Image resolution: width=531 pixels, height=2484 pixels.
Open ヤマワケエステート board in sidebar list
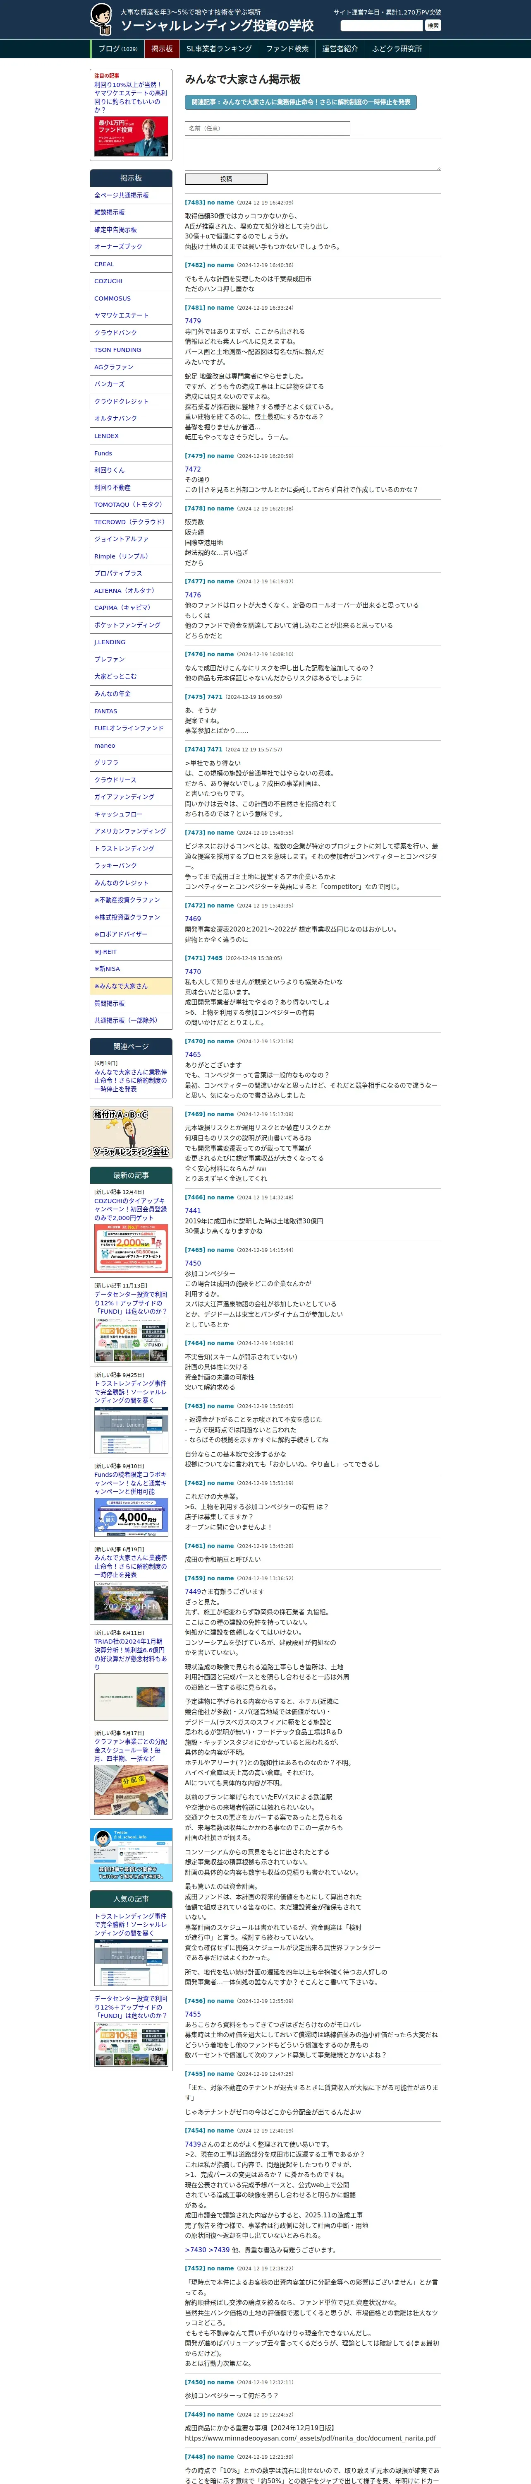131,316
